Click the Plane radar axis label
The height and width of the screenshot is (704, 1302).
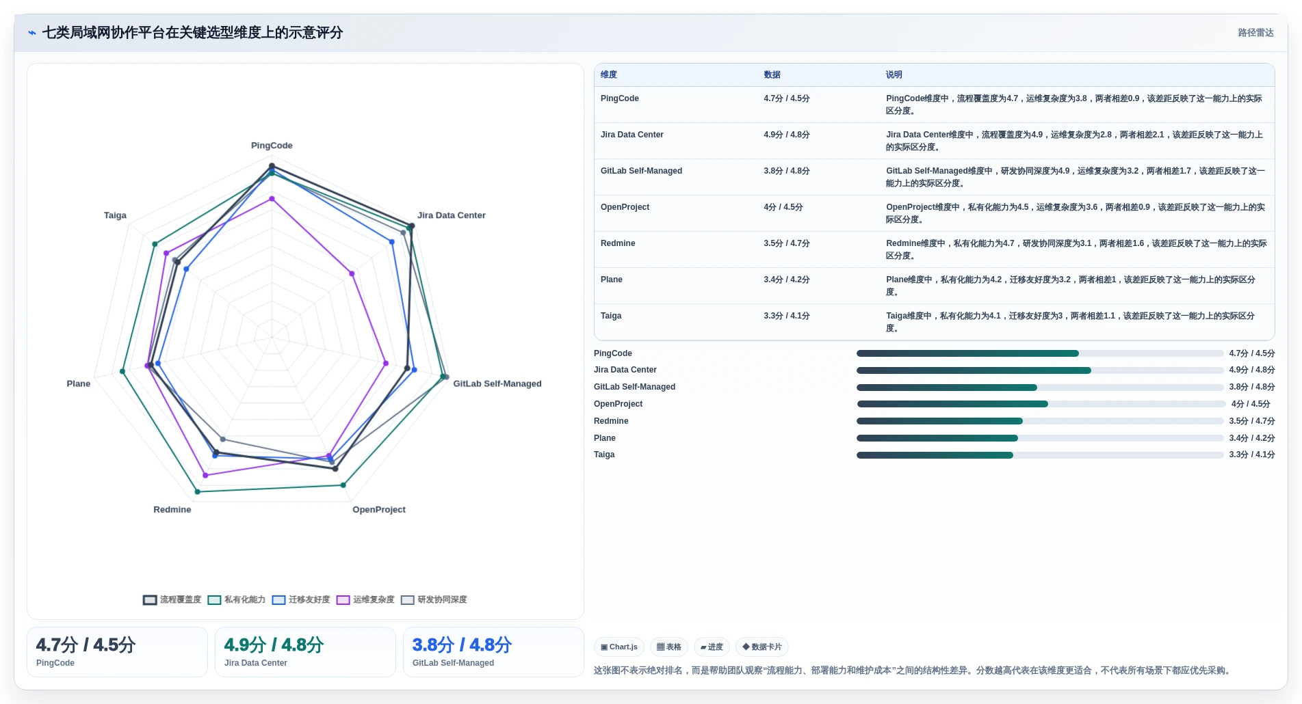point(79,383)
